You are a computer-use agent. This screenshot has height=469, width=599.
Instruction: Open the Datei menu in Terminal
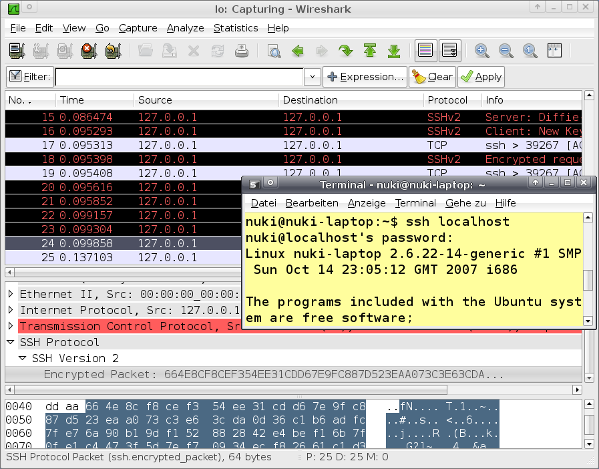(x=264, y=203)
